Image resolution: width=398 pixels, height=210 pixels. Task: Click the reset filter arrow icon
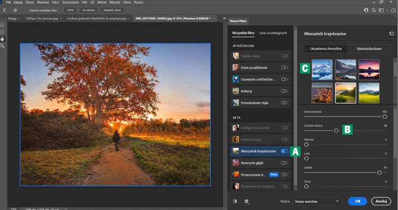[391, 34]
